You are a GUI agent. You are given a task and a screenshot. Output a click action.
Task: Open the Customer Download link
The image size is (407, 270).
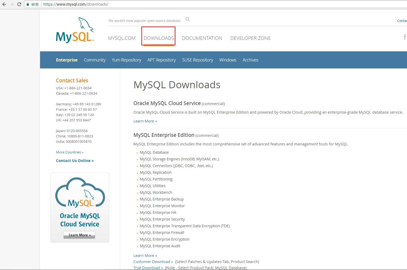tap(153, 262)
